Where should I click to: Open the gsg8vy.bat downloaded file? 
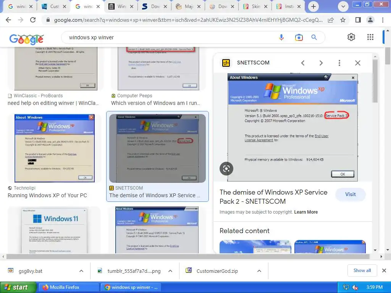(x=31, y=271)
